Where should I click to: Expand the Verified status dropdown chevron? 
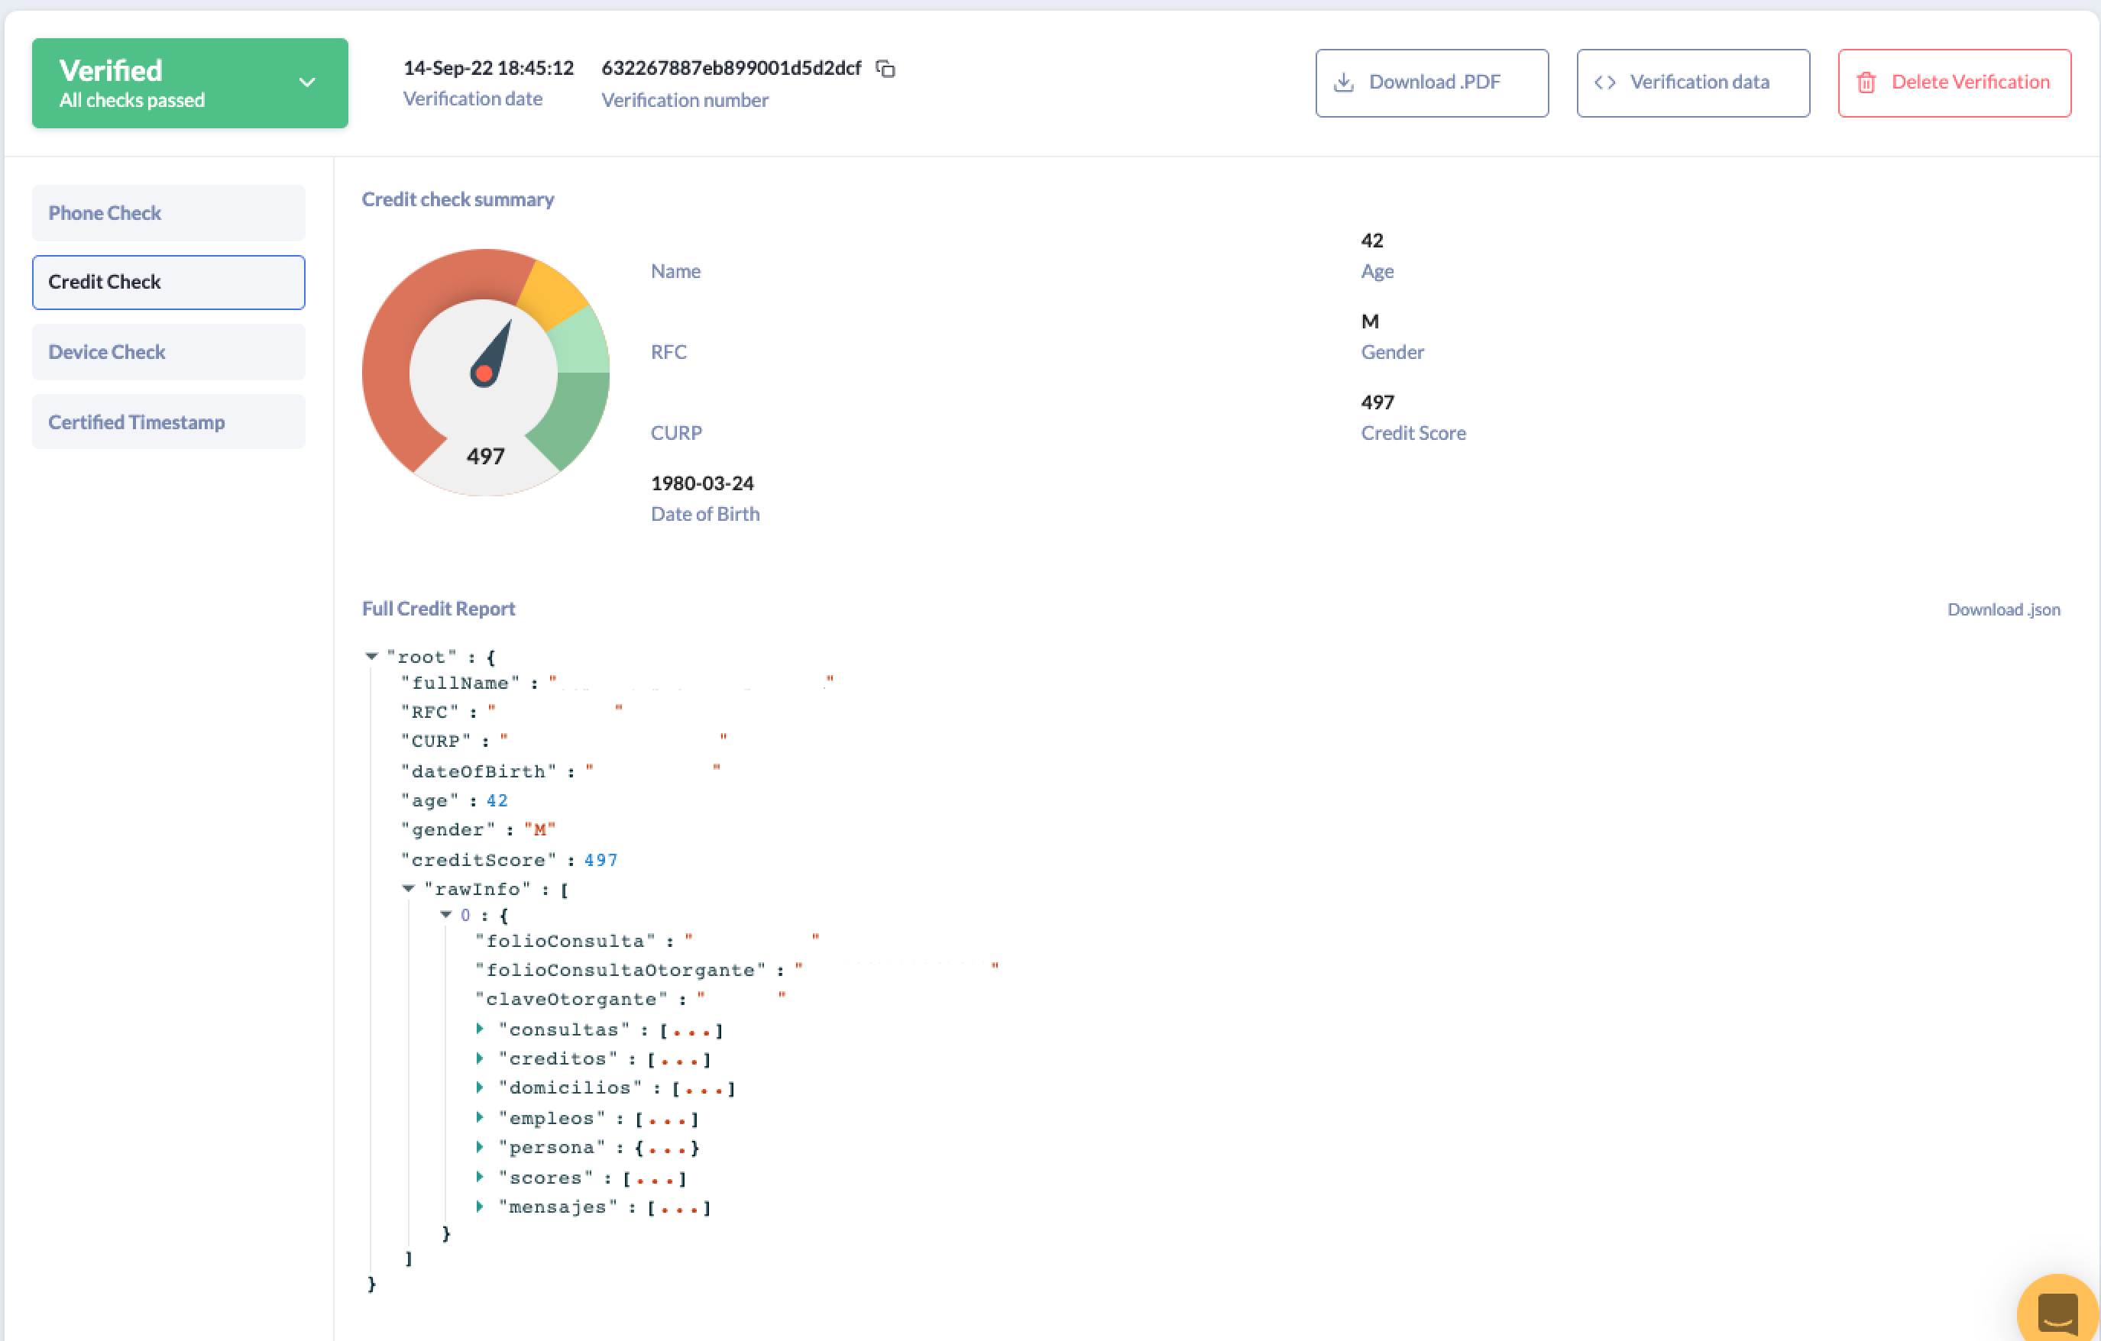pyautogui.click(x=307, y=82)
